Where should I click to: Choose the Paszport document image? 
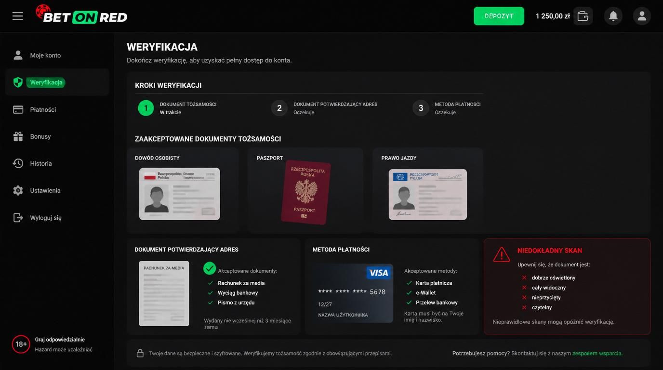305,192
